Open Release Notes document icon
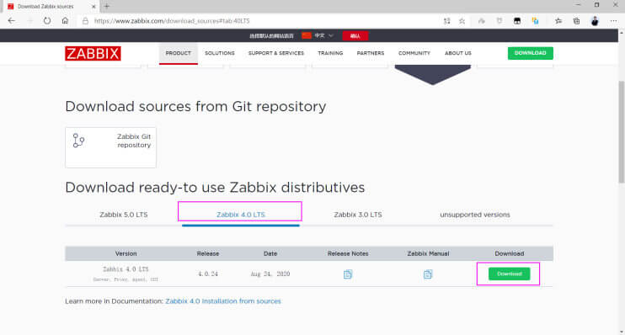Image resolution: width=625 pixels, height=335 pixels. point(348,274)
